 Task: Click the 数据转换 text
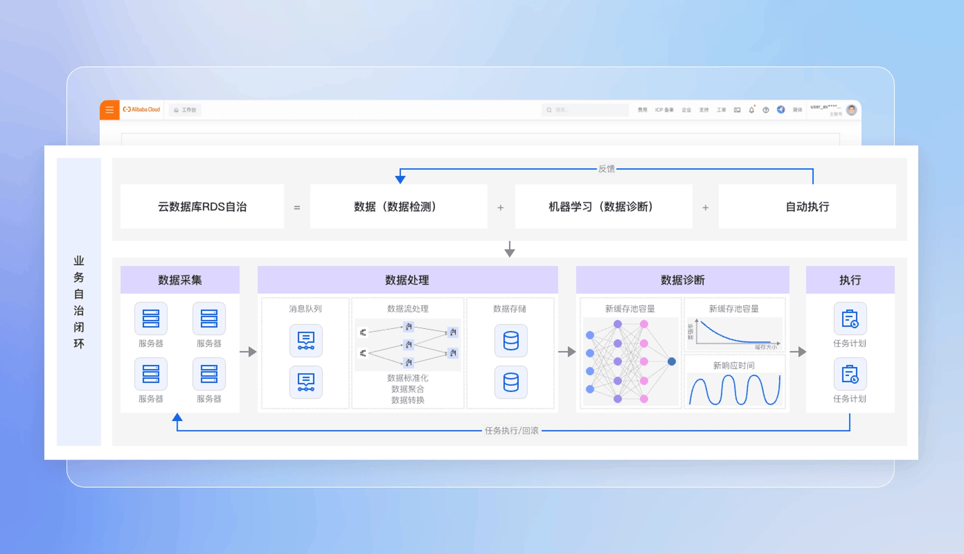coord(408,400)
